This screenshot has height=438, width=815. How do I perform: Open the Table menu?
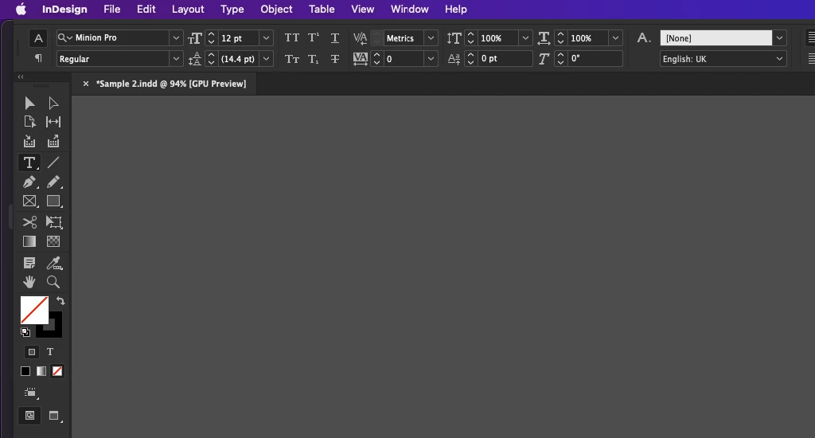coord(322,10)
